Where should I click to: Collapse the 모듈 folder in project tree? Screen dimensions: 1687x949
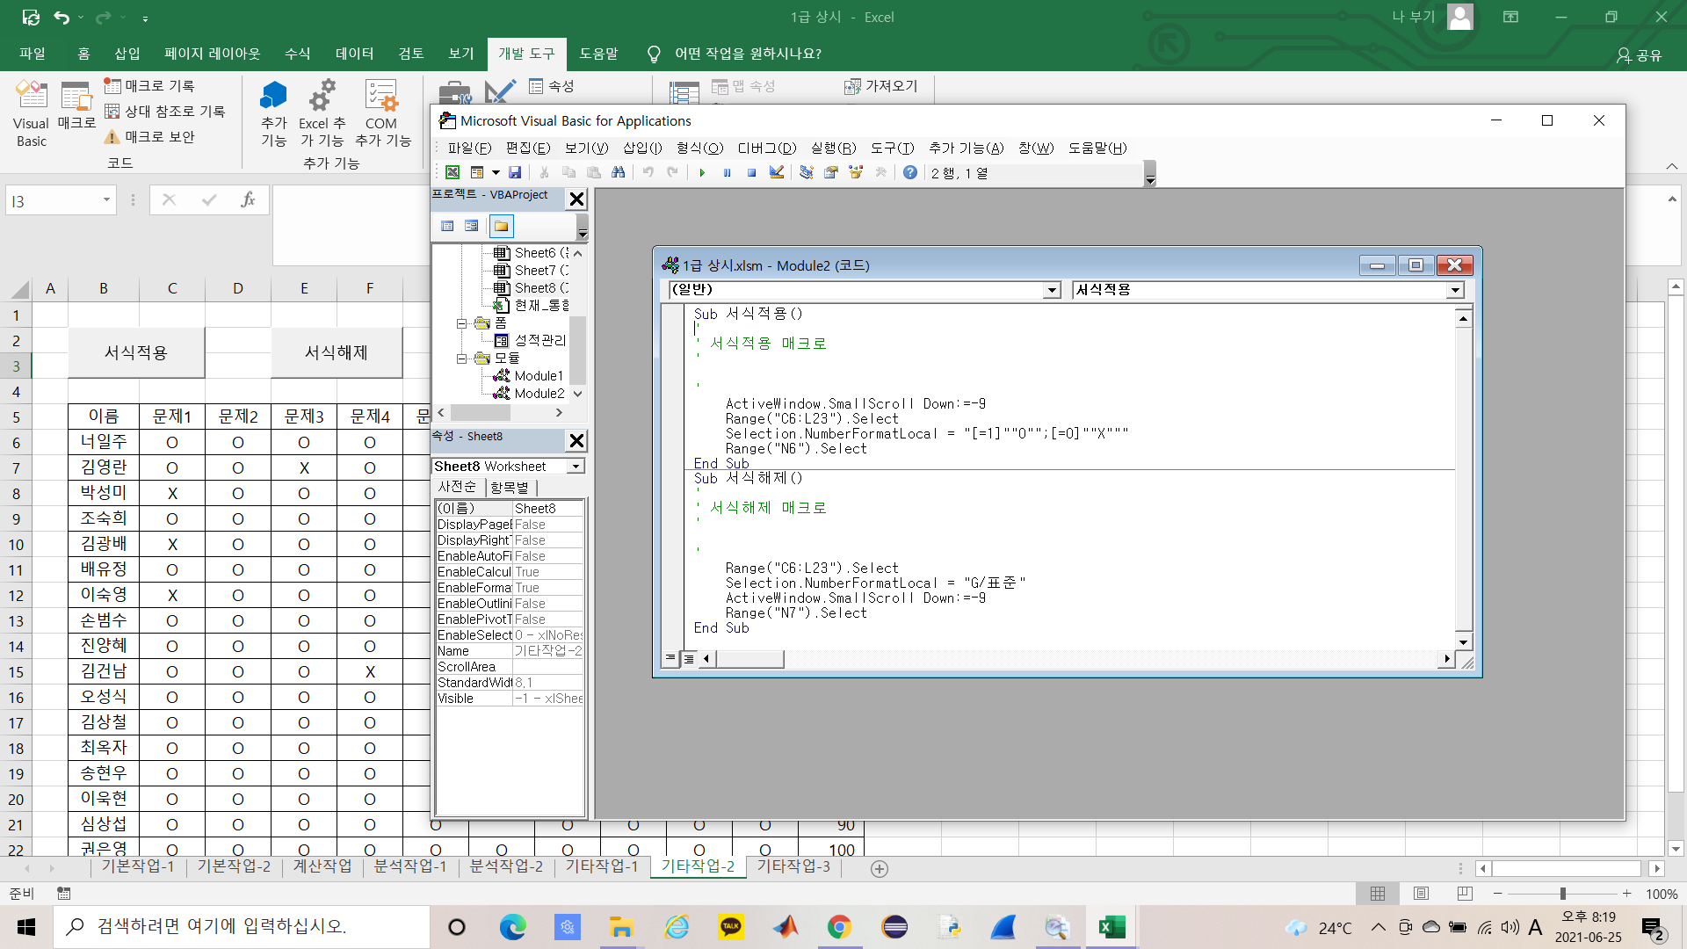[x=462, y=359]
